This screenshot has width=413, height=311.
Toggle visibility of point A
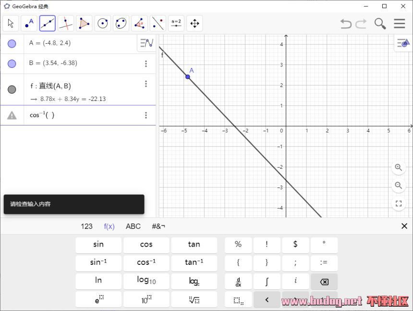point(12,44)
